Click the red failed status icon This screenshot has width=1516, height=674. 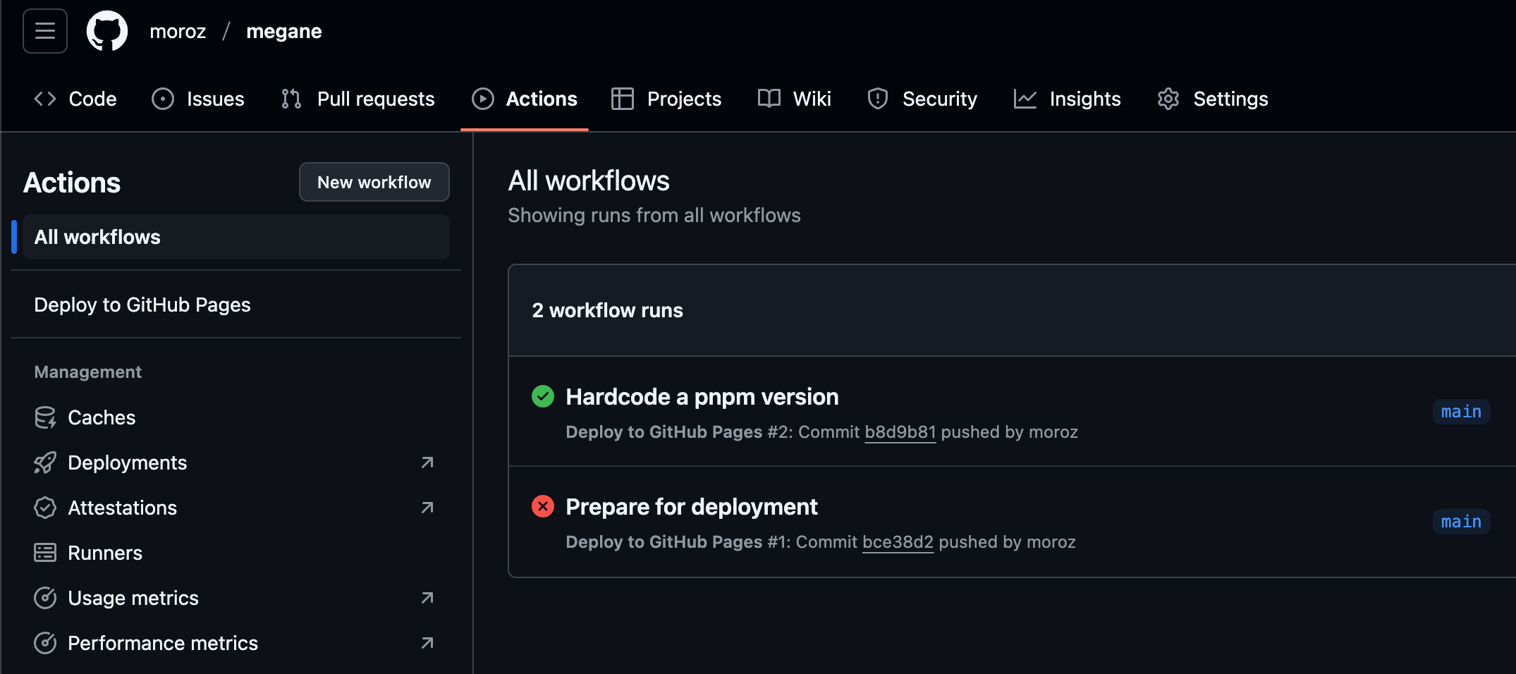pyautogui.click(x=542, y=507)
